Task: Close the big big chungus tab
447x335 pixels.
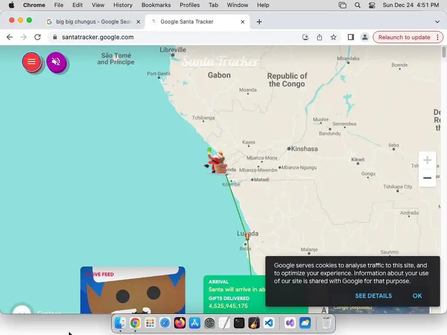Action: click(x=138, y=22)
